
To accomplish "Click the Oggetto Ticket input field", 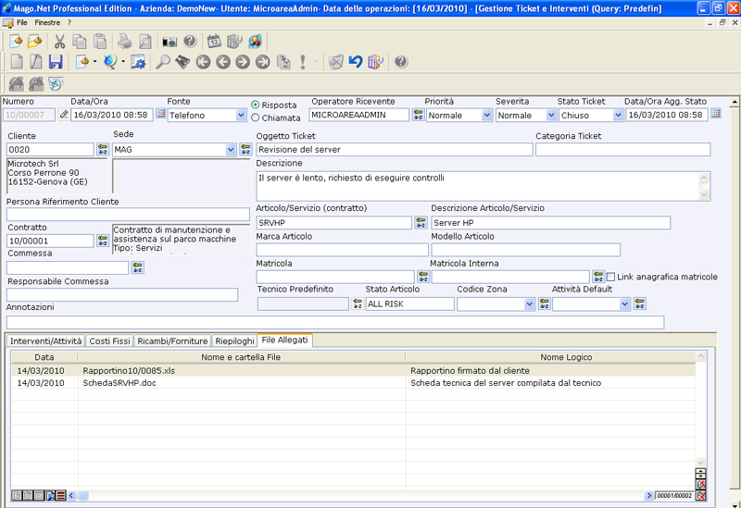I will 395,150.
